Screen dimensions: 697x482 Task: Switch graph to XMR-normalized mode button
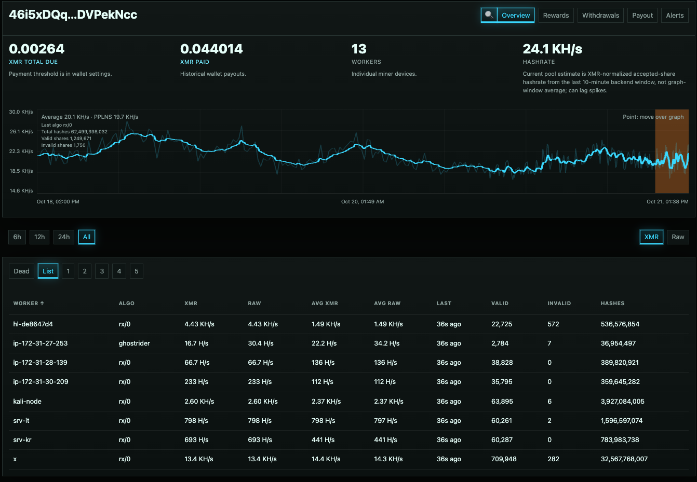(651, 237)
